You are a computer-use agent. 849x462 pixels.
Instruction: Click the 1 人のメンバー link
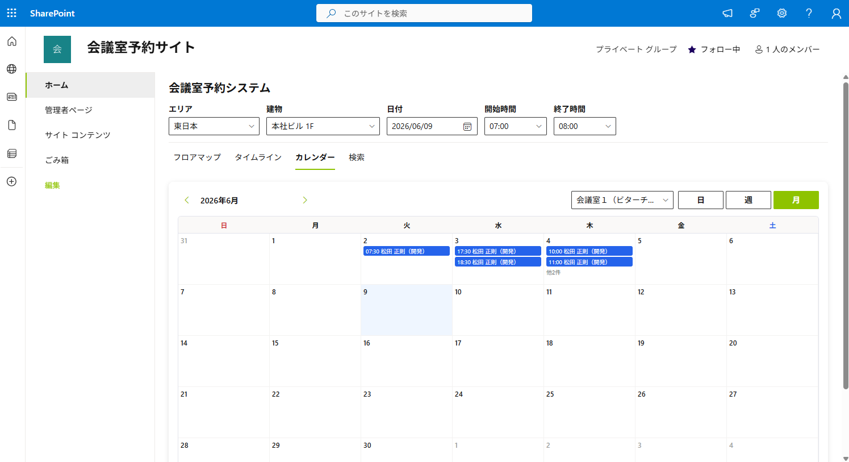pos(787,49)
